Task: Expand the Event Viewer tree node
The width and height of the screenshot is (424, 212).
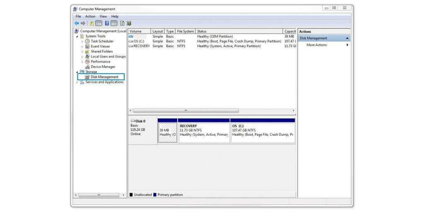Action: coord(82,46)
